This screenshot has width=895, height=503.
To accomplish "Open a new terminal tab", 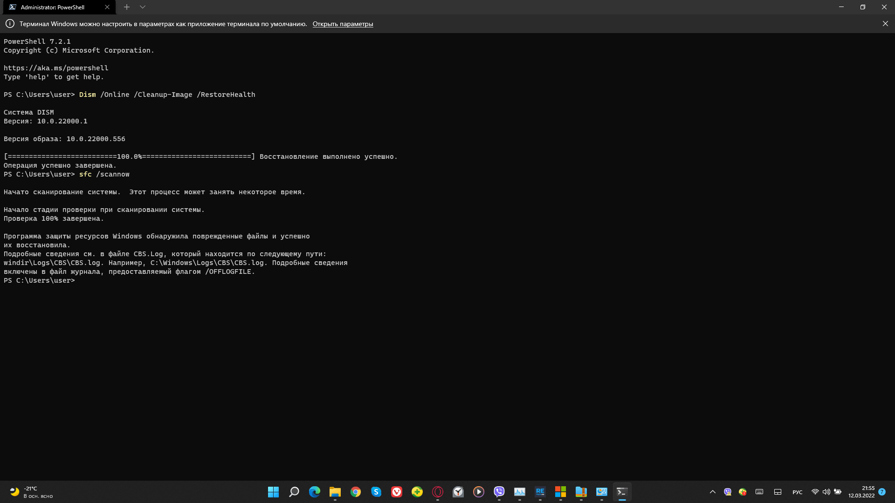I will point(126,7).
